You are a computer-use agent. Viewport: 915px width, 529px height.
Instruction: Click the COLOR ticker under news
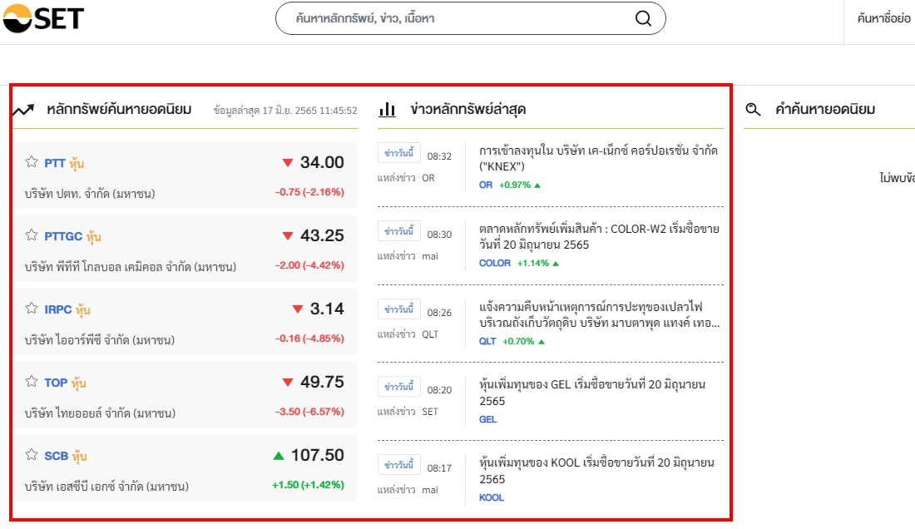[x=494, y=263]
